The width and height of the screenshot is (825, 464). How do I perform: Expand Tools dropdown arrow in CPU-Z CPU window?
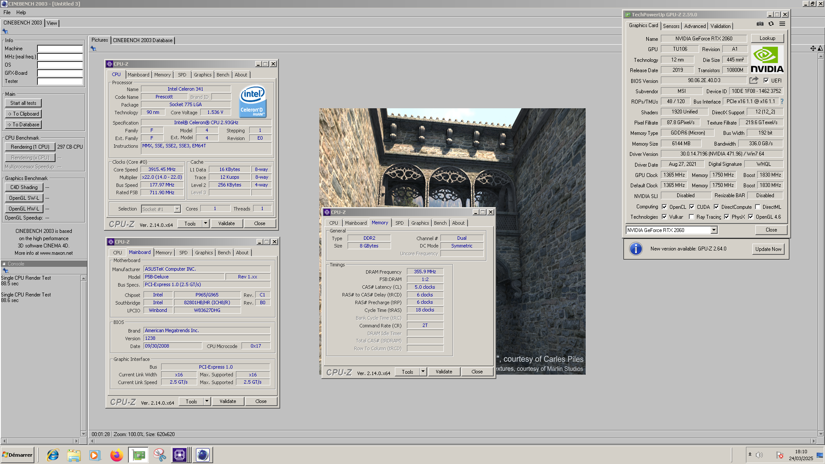[205, 223]
